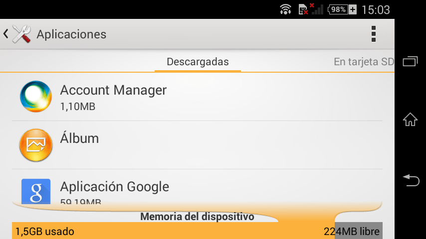This screenshot has width=426, height=239.
Task: Select the Descargadas tab
Action: (198, 62)
